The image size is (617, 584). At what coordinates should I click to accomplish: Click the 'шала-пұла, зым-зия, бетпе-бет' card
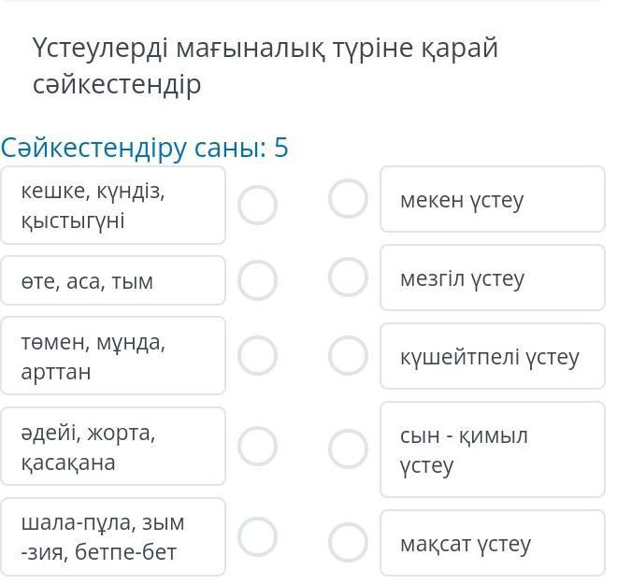(x=113, y=537)
